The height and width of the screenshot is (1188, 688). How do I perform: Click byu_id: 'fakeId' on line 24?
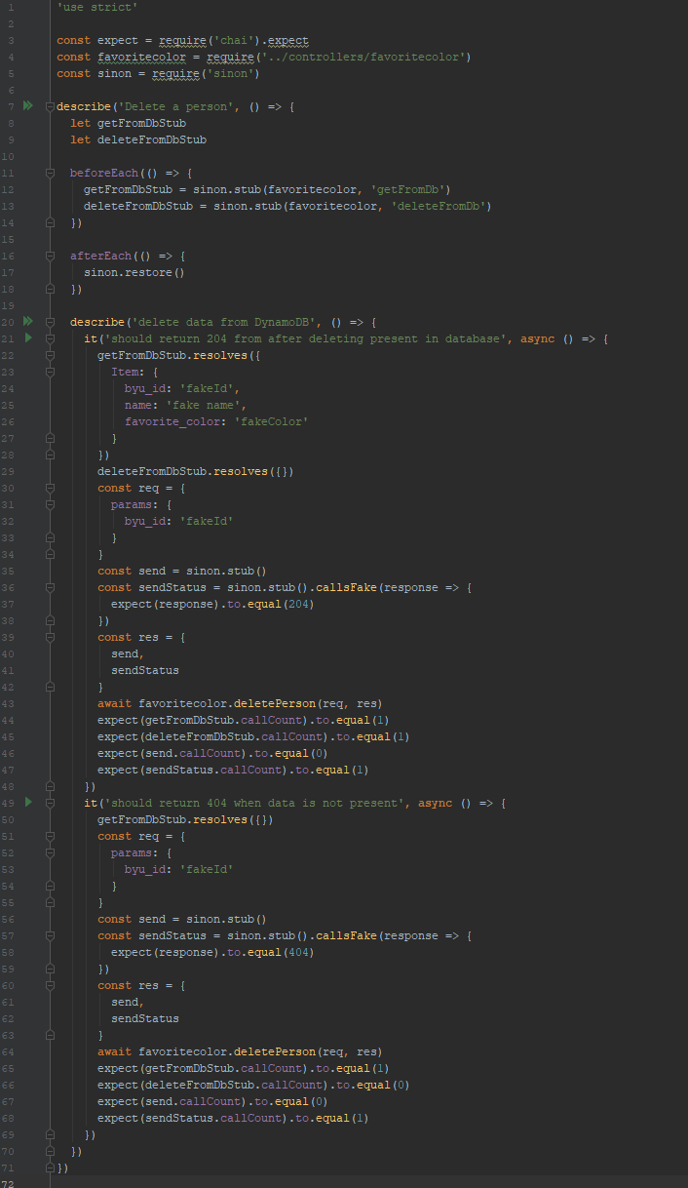[179, 388]
